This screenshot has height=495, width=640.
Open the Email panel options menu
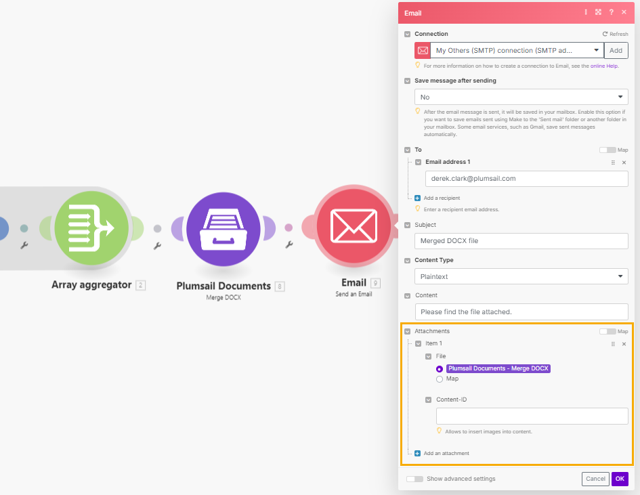pyautogui.click(x=586, y=12)
